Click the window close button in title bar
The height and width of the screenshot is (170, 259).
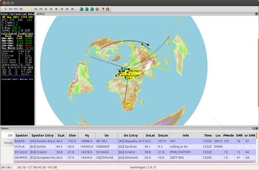click(x=4, y=3)
